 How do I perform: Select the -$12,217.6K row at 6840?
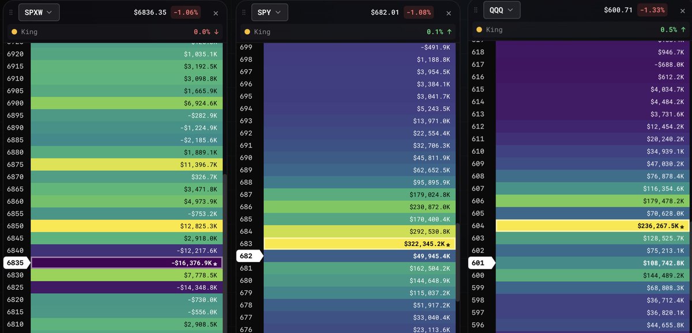click(x=127, y=251)
